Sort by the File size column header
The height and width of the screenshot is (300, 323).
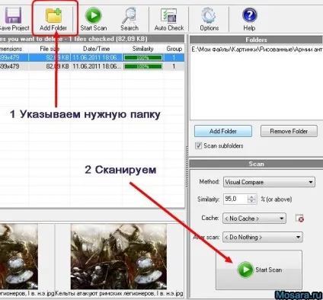(50, 49)
